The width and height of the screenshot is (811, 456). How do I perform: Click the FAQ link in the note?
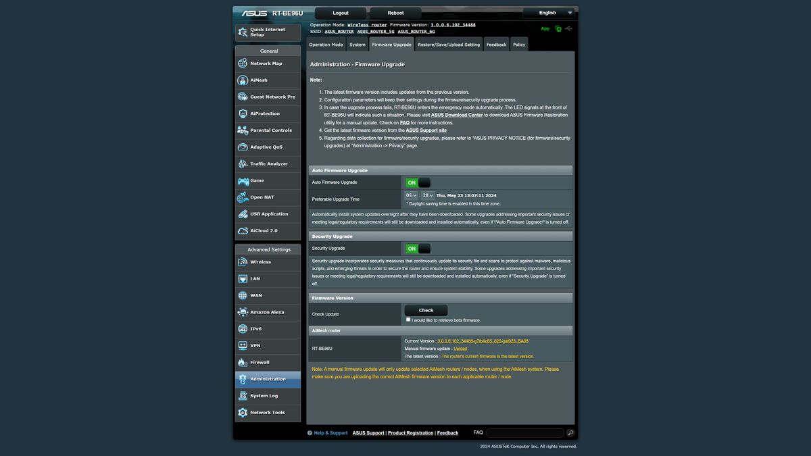[405, 123]
